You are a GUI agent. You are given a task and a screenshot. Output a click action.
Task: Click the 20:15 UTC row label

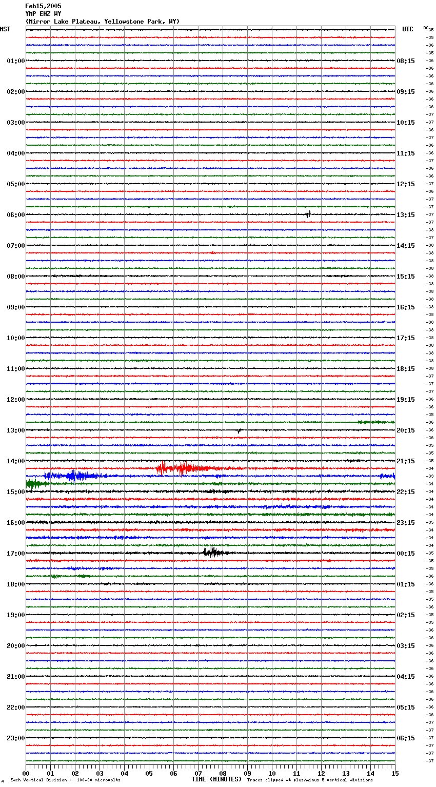[406, 430]
